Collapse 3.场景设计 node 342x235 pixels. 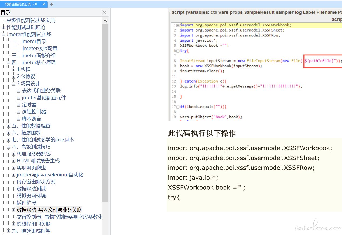coord(13,84)
